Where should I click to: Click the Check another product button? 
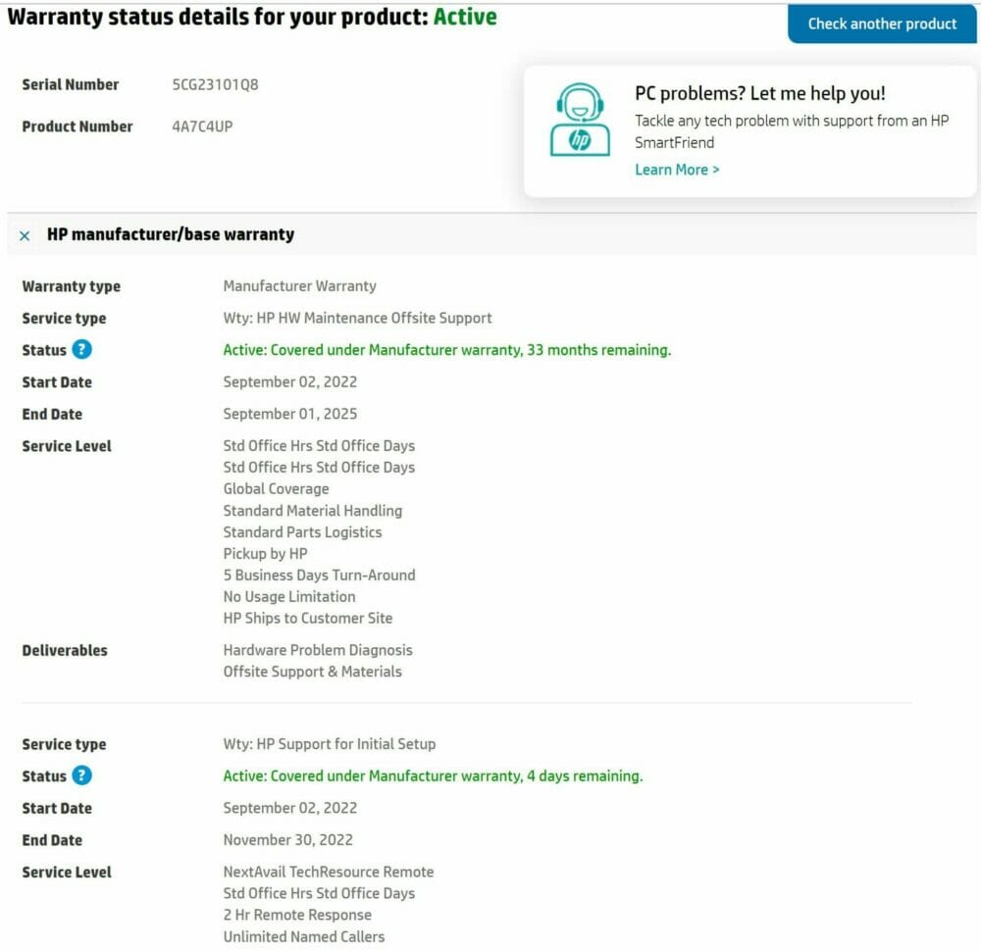point(882,24)
